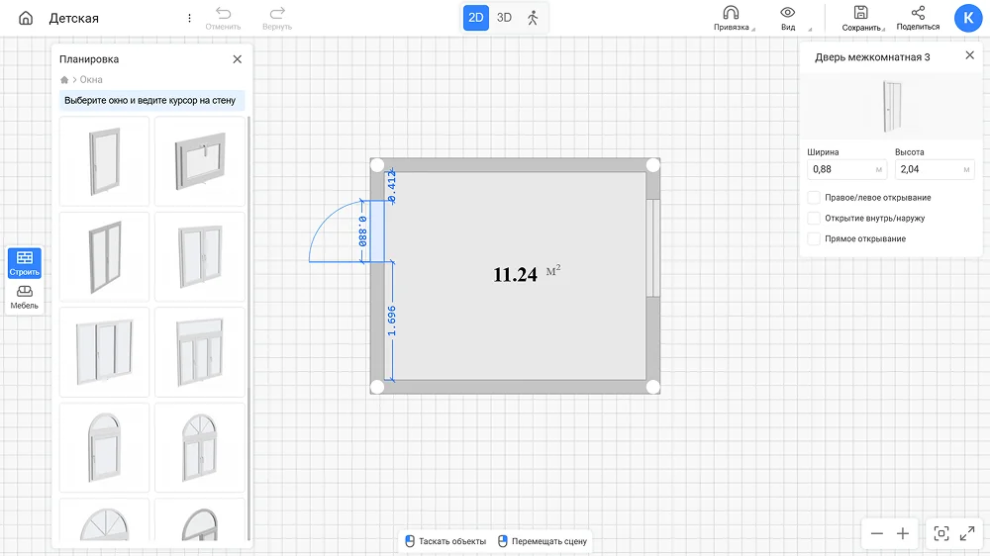Select the door on the left wall

point(377,231)
